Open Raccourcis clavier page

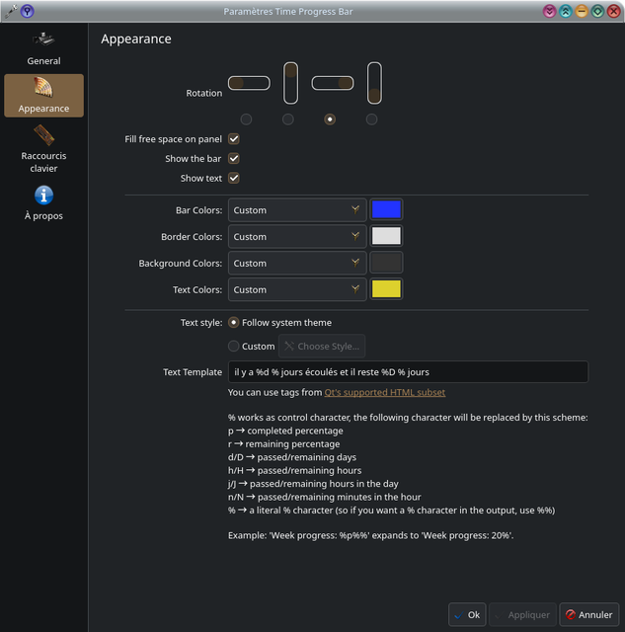tap(43, 149)
